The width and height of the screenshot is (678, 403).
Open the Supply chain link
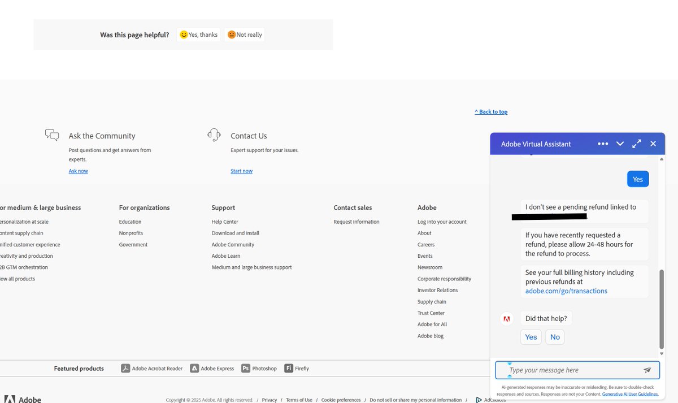(x=432, y=302)
